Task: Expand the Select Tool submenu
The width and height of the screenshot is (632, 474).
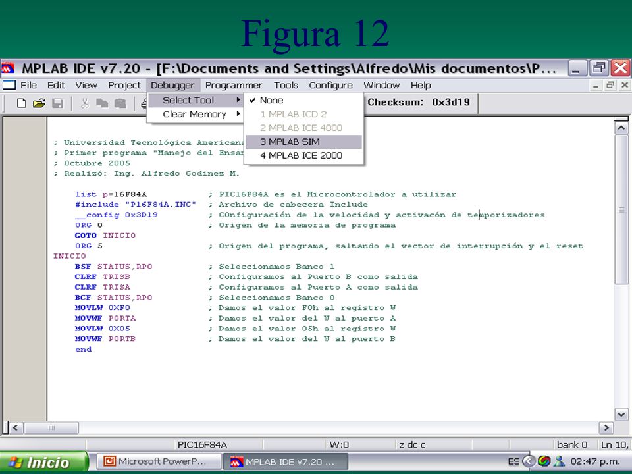Action: coord(195,100)
